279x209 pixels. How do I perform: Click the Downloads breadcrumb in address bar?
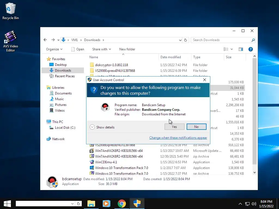(x=92, y=40)
